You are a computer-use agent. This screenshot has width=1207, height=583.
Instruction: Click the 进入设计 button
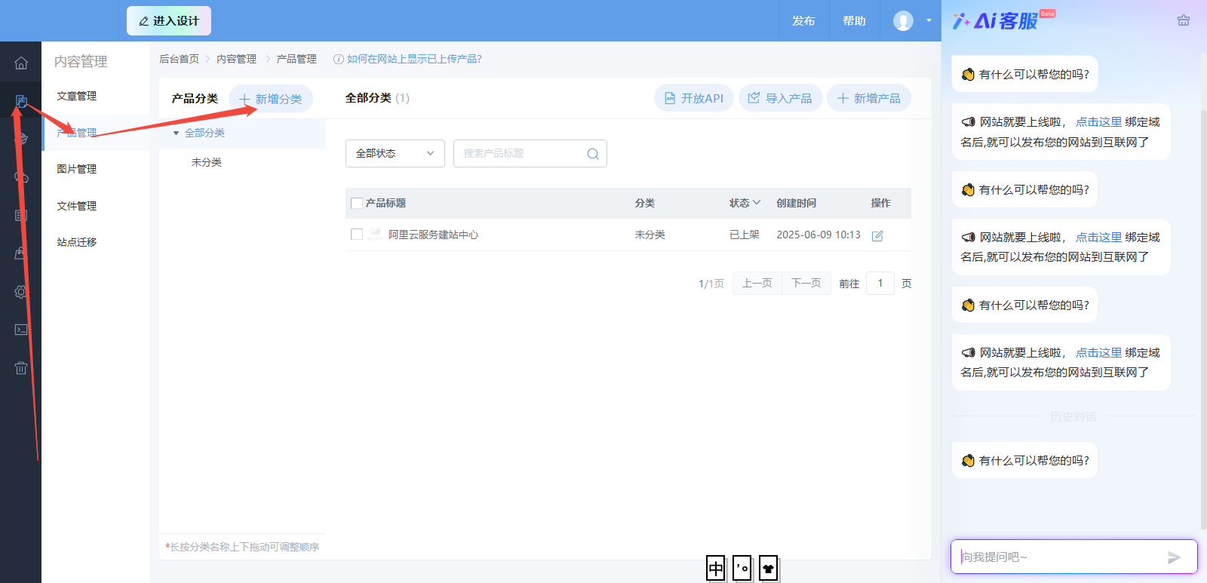169,20
